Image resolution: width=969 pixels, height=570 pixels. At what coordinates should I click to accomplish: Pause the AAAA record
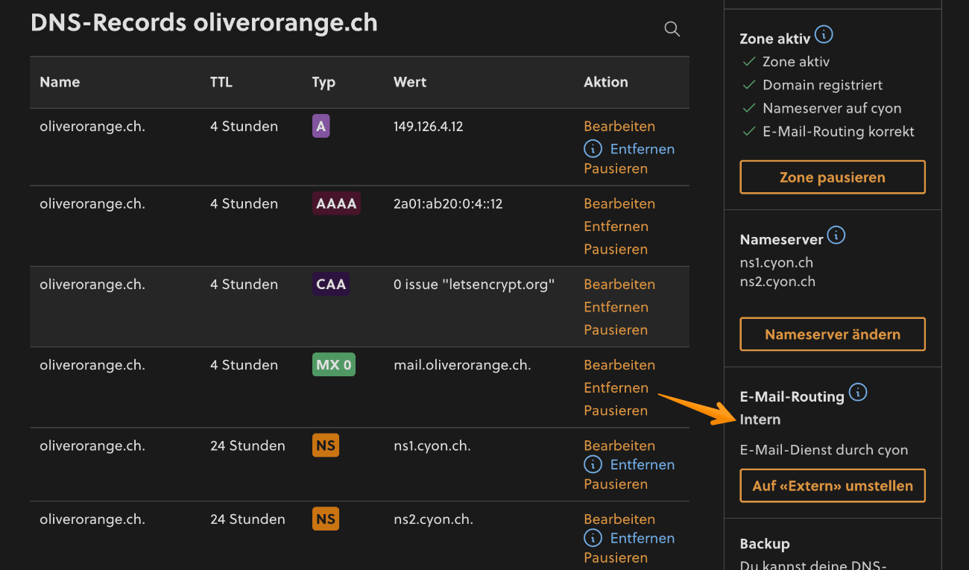coord(616,249)
